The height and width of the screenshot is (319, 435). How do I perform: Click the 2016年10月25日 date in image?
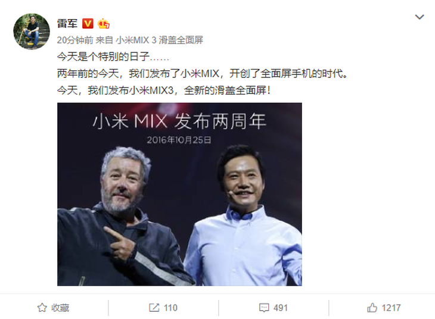tap(179, 140)
